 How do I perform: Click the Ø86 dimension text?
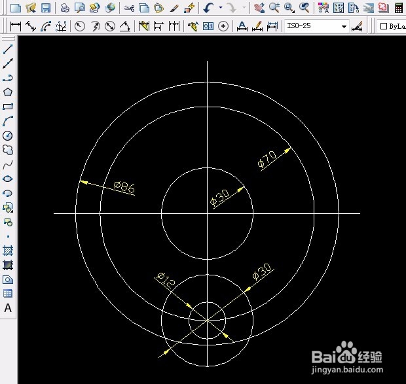[124, 187]
